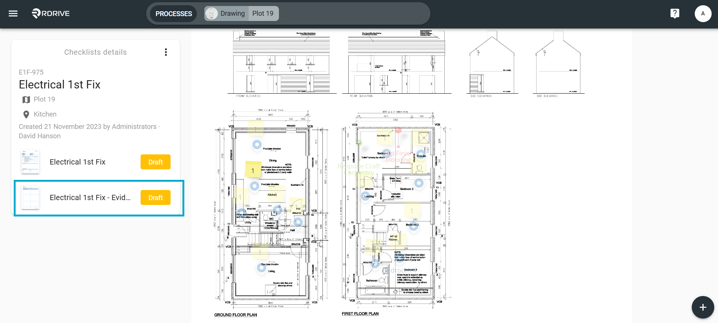Click the map icon beside Plot 19
Viewport: 718px width, 323px height.
coord(26,99)
